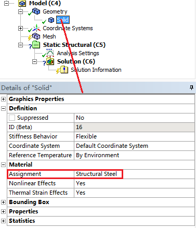Collapse the Model (C4) tree node
This screenshot has width=196, height=228.
[x=6, y=3]
